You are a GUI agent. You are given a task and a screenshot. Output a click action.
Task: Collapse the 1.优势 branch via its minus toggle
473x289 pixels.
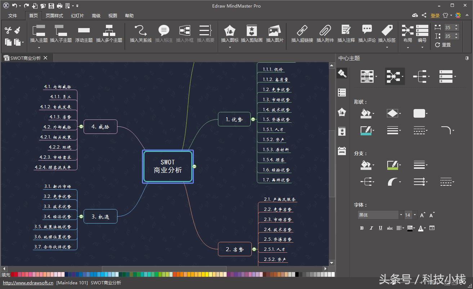[253, 119]
